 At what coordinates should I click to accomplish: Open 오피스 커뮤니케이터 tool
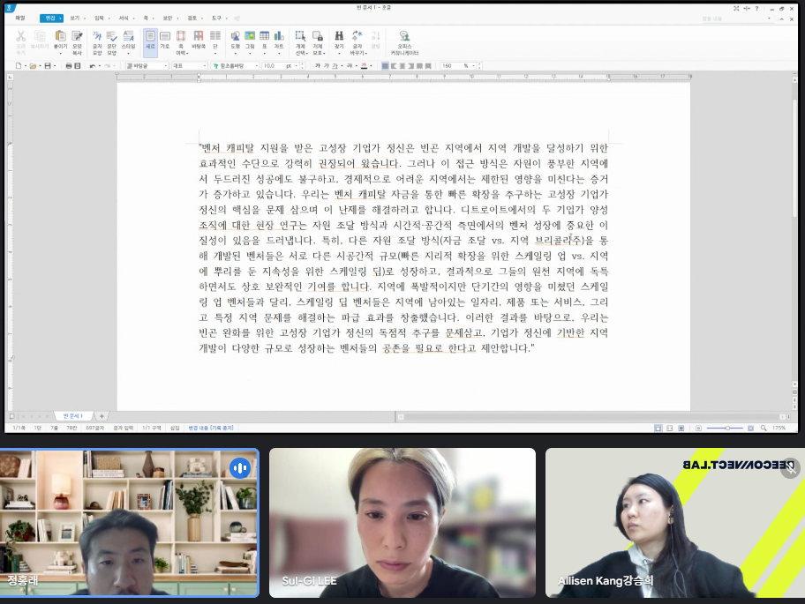(x=404, y=42)
